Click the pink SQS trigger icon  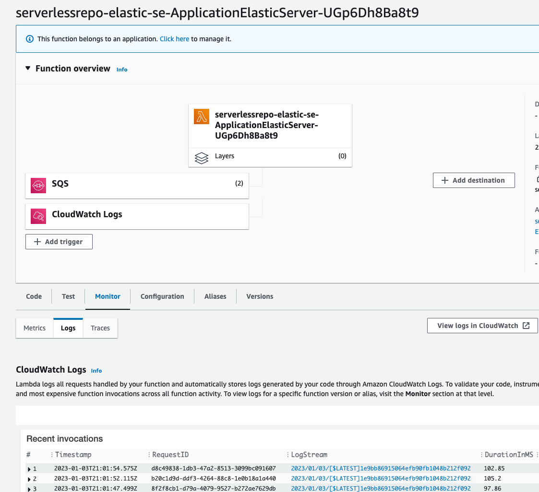coord(38,186)
